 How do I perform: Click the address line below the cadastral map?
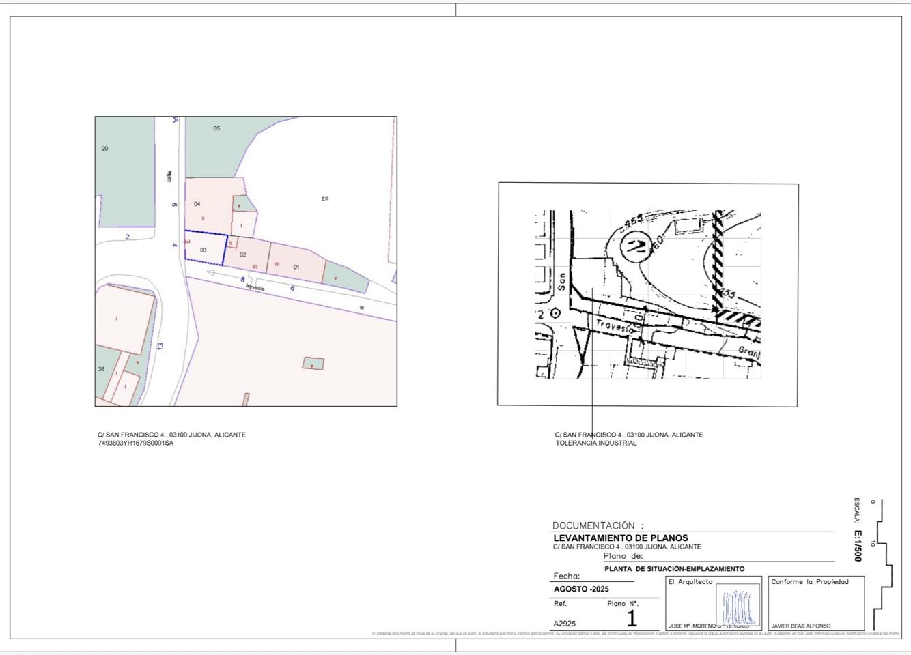171,435
